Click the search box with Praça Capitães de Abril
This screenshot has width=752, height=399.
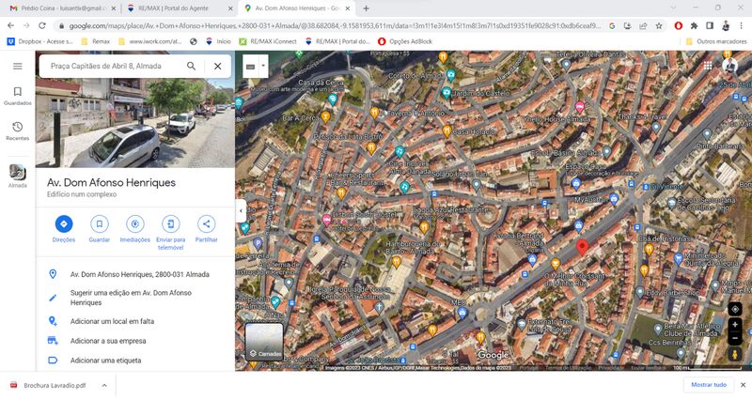pos(113,66)
